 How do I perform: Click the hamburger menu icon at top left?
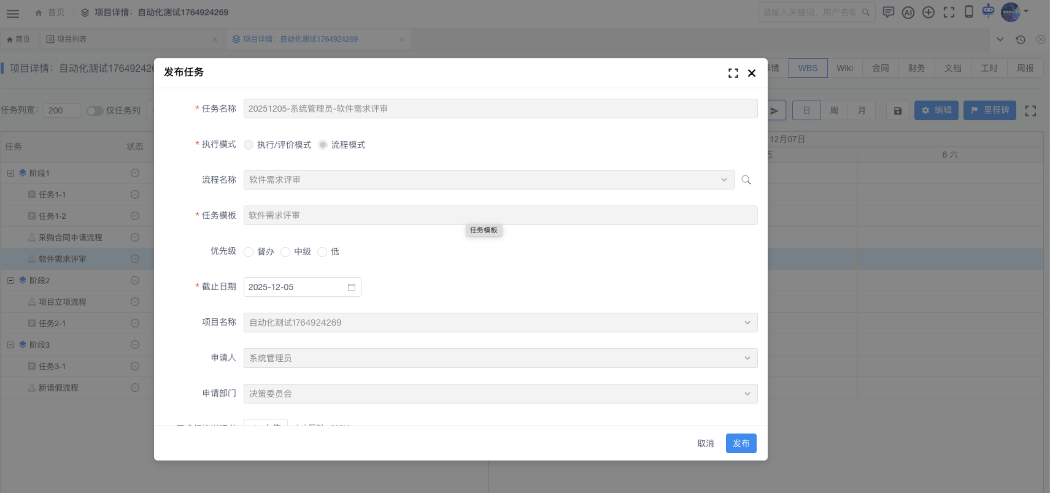pyautogui.click(x=13, y=13)
